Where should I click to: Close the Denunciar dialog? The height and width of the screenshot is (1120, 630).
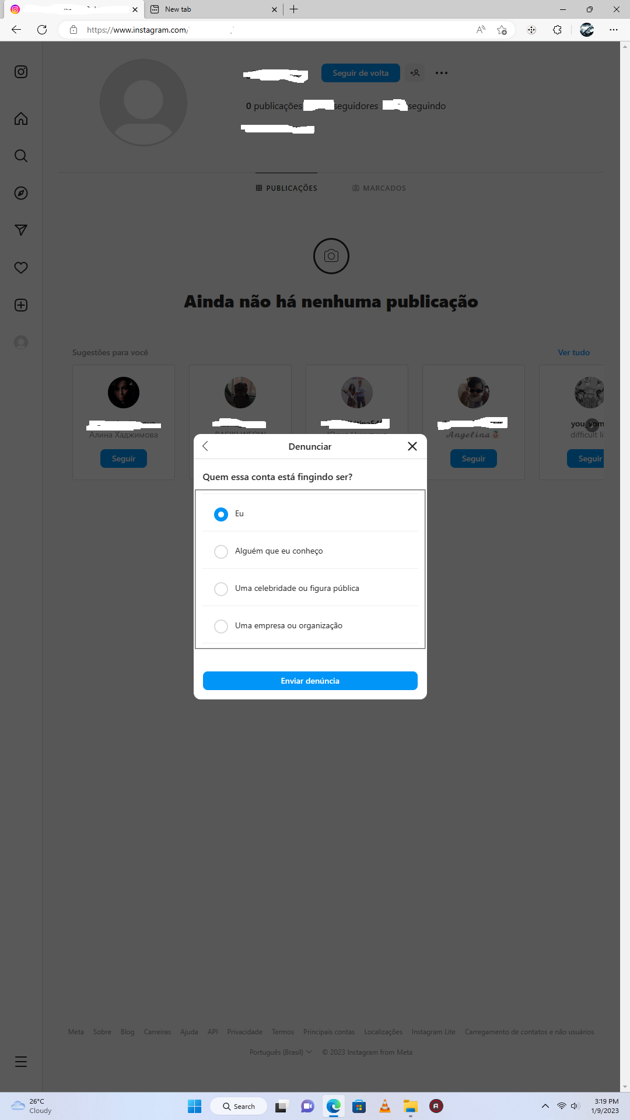coord(412,446)
